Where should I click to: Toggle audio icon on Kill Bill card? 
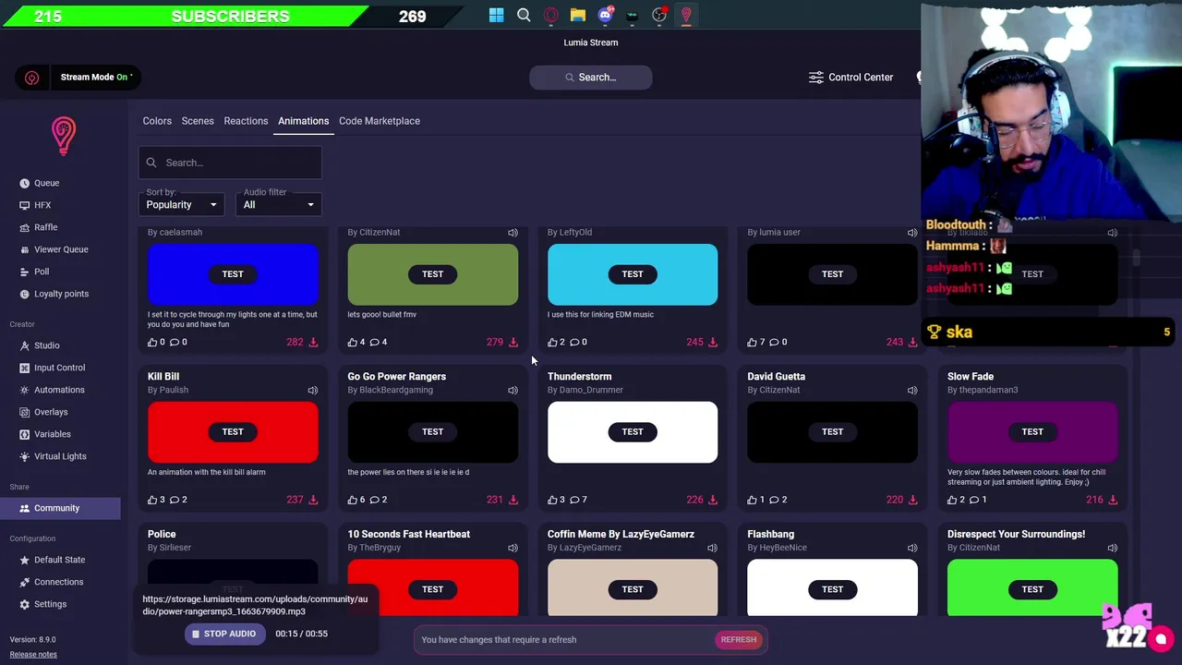313,390
